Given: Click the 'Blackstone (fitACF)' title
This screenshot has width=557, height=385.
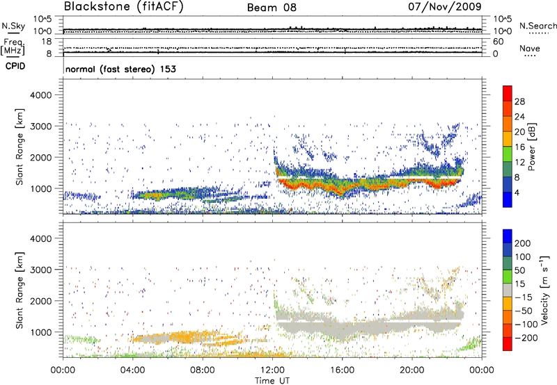Looking at the screenshot, I should [123, 6].
